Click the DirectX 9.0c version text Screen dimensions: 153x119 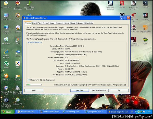76,75
